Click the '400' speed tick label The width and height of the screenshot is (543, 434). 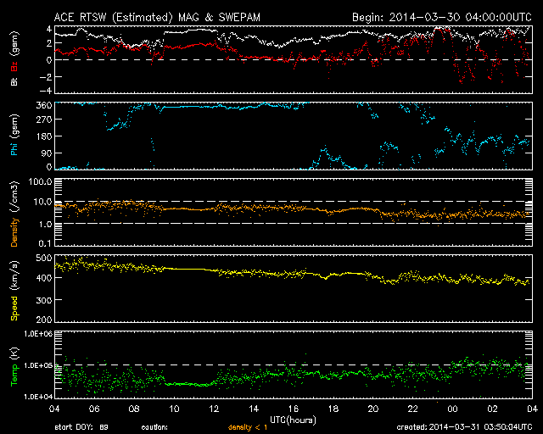point(44,277)
